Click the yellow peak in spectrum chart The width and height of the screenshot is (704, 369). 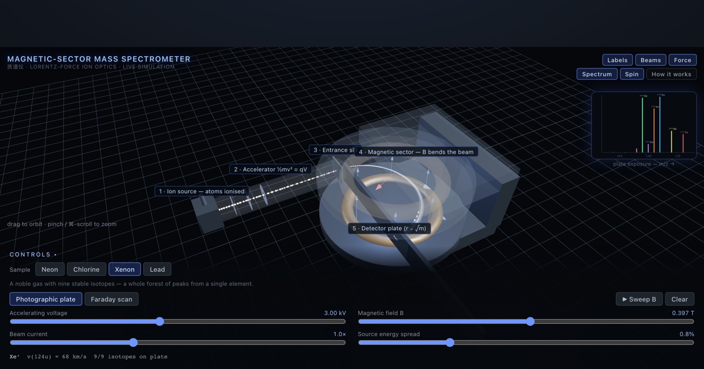coord(672,141)
